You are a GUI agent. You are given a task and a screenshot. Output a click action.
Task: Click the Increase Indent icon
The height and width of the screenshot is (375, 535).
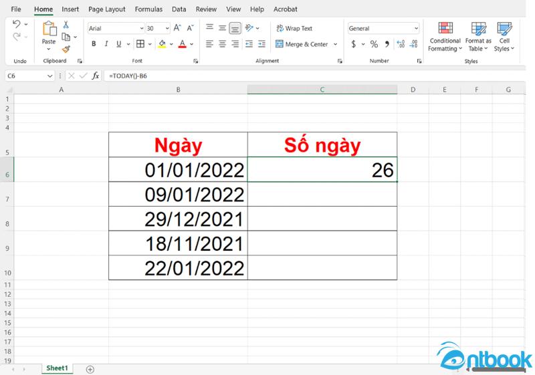tap(261, 44)
